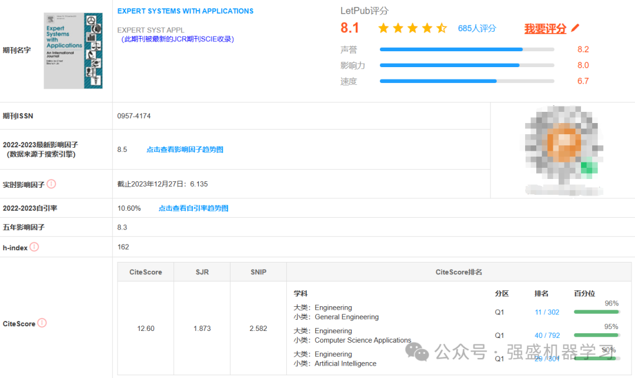The height and width of the screenshot is (378, 635).
Task: Click the SNIP value 2.582
Action: click(x=258, y=329)
